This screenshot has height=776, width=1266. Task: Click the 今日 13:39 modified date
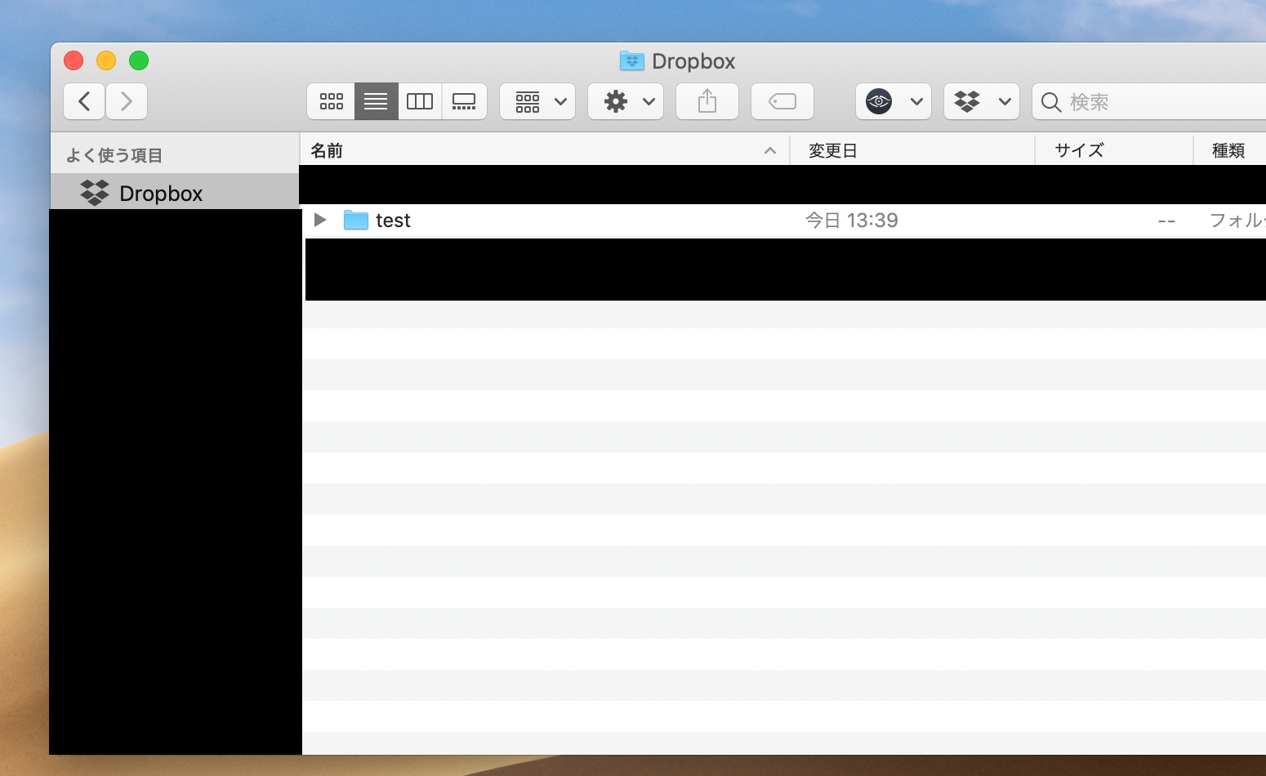tap(852, 221)
